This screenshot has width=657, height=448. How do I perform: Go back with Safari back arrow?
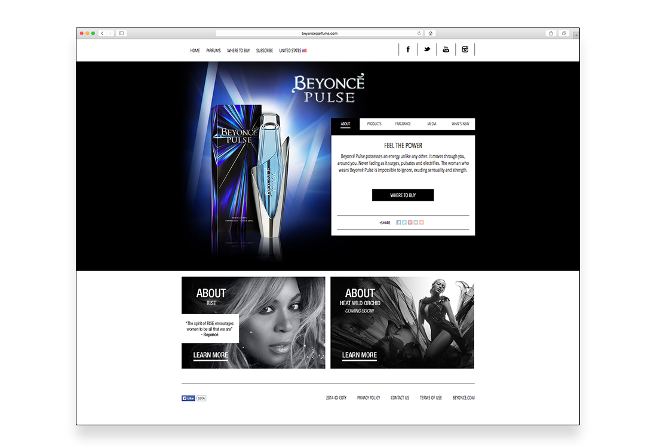tap(102, 33)
